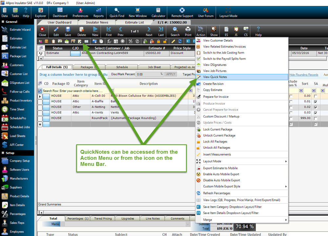Expand the Merge submenu
This screenshot has height=236, width=328.
coord(286,220)
